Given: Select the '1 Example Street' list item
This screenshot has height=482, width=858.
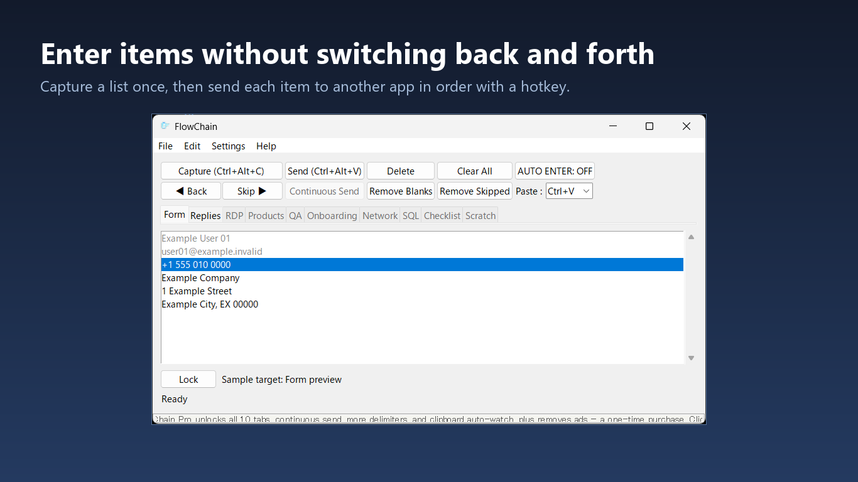Looking at the screenshot, I should tap(422, 291).
